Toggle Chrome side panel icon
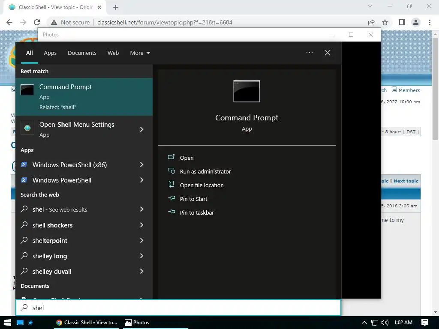439x329 pixels. (402, 22)
